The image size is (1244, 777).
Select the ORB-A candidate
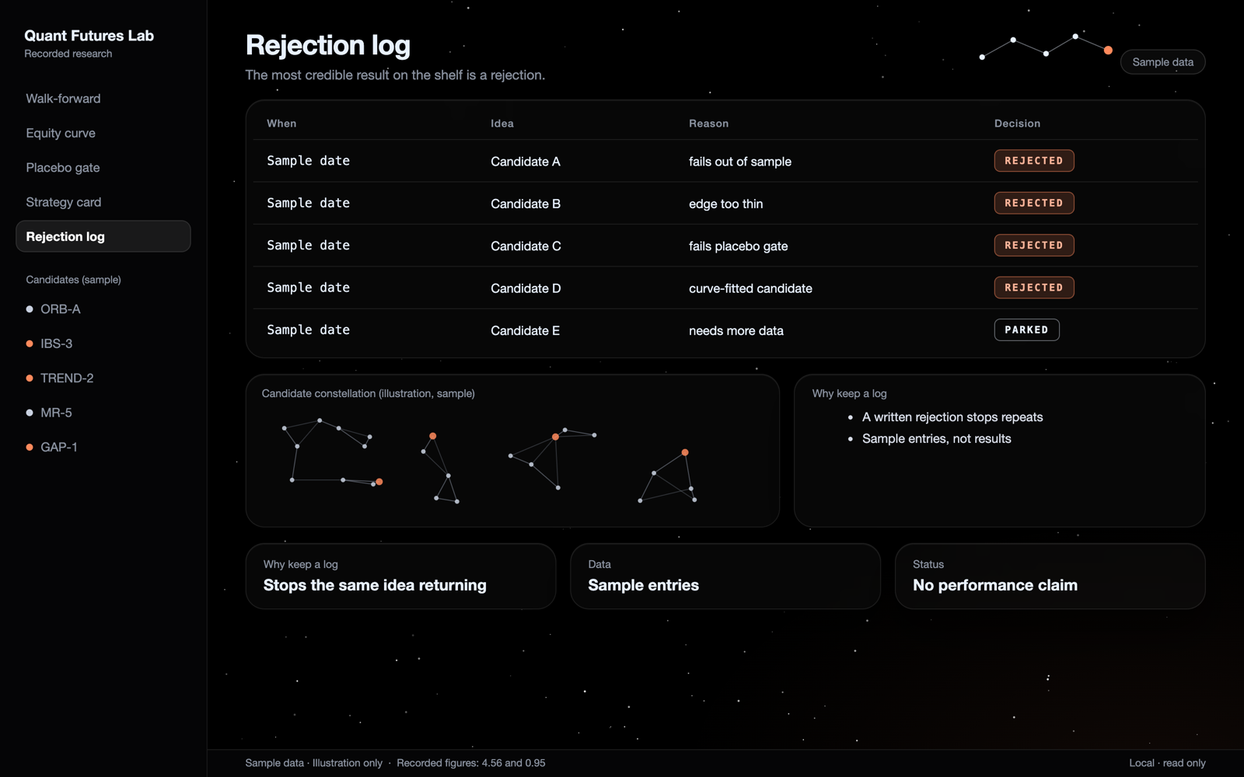click(54, 309)
